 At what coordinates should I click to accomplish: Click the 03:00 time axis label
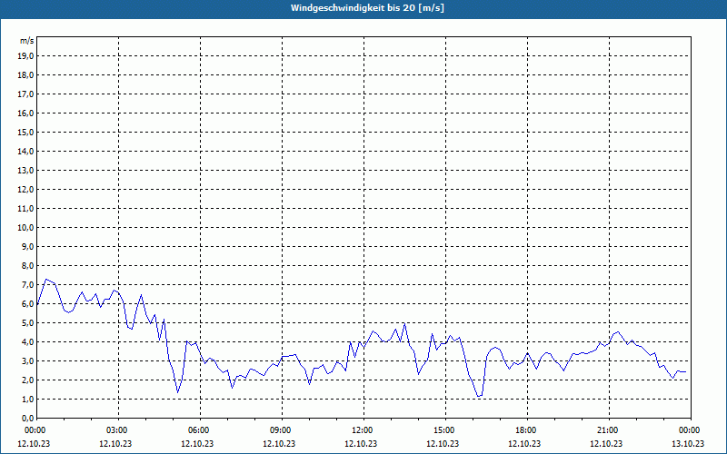[118, 430]
